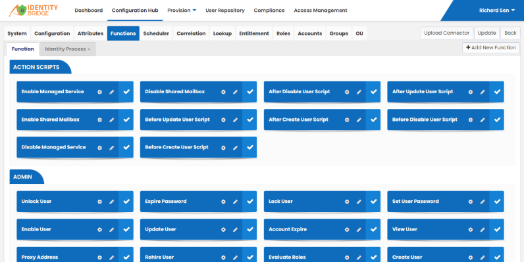
Task: Click gear icon on Unlock User
Action: click(x=99, y=202)
